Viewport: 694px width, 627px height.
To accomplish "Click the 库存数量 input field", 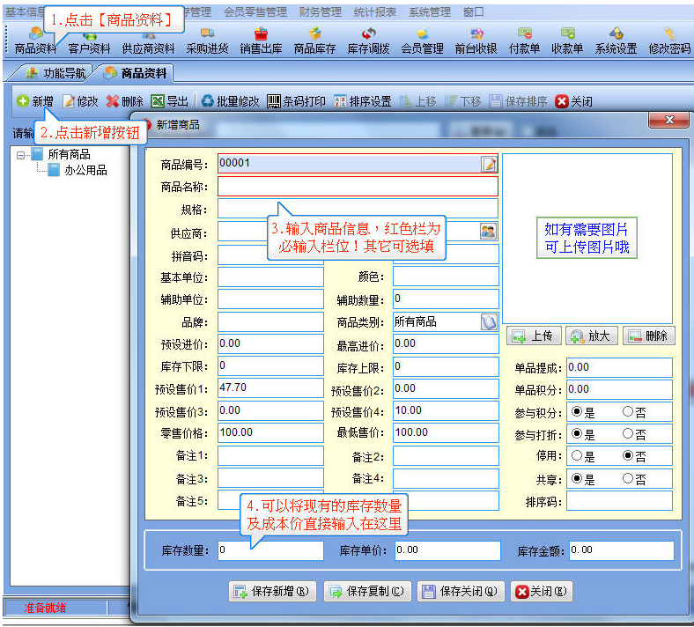I will [270, 550].
